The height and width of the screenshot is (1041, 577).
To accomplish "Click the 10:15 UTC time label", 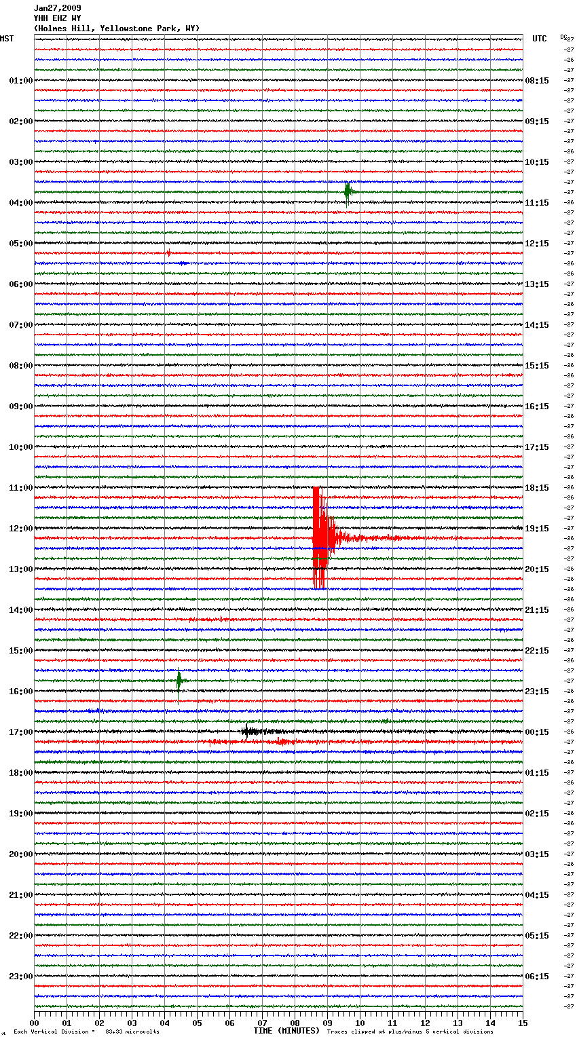I will pyautogui.click(x=537, y=162).
